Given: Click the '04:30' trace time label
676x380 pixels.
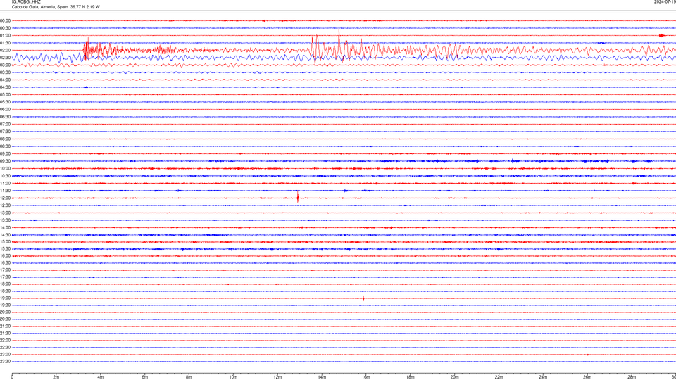Looking at the screenshot, I should (x=5, y=87).
